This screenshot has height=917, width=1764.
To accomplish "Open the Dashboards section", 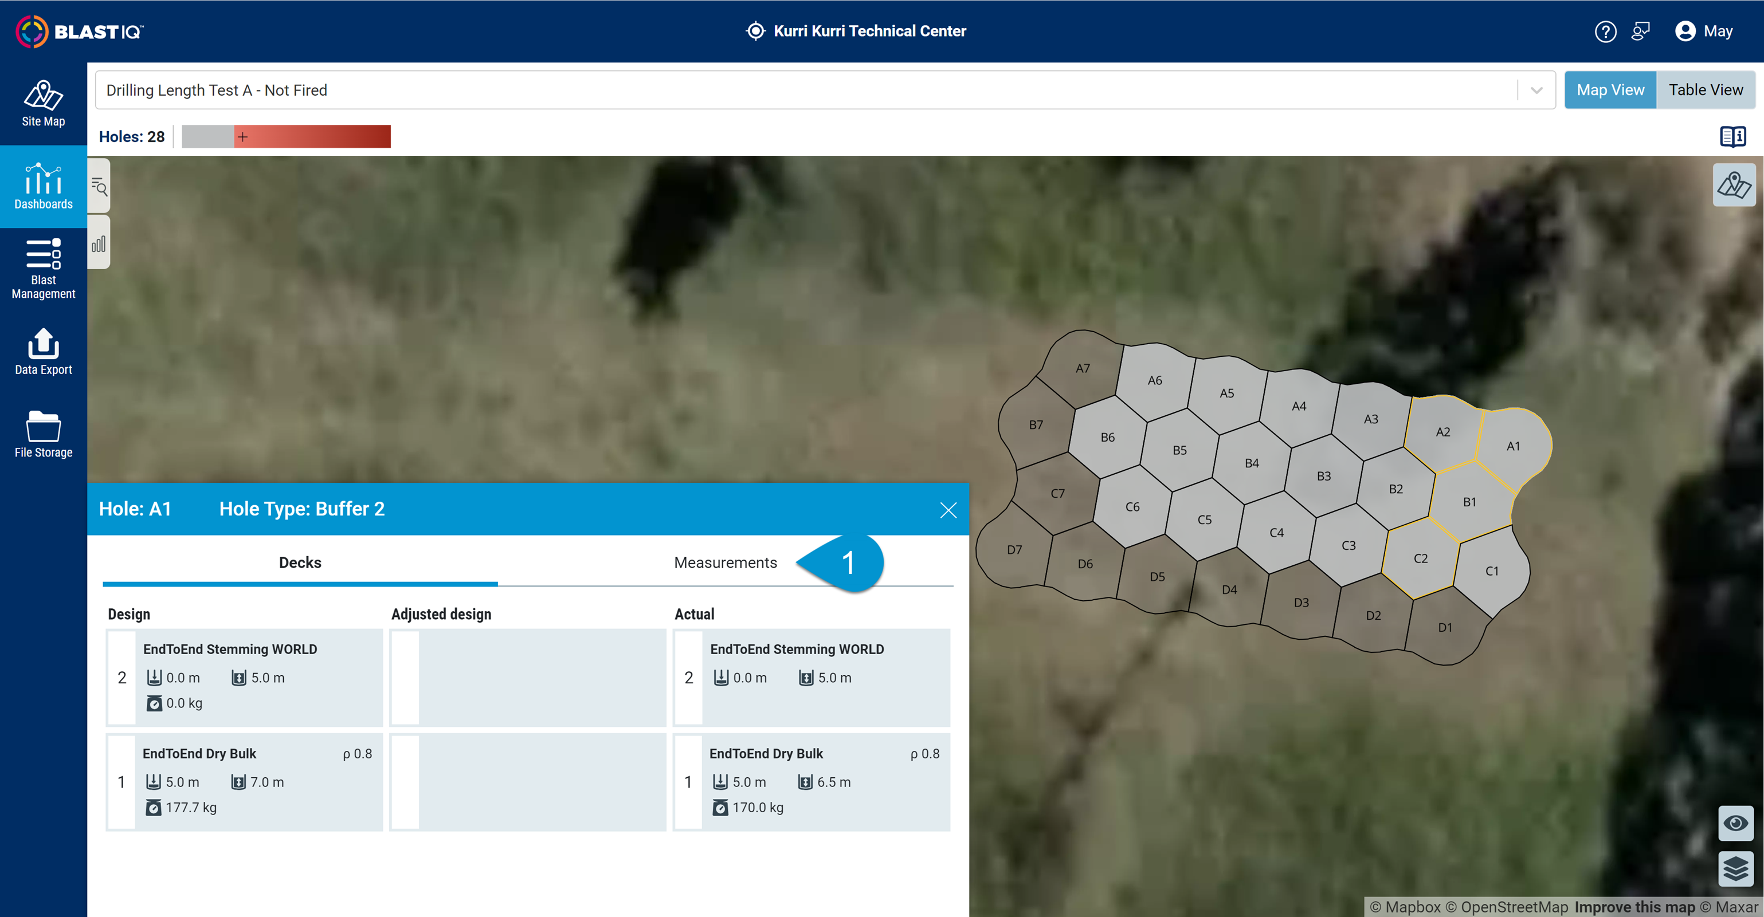I will click(43, 186).
